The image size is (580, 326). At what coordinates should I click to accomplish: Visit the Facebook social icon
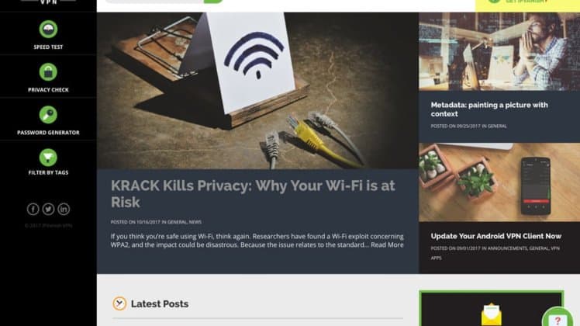coord(33,209)
